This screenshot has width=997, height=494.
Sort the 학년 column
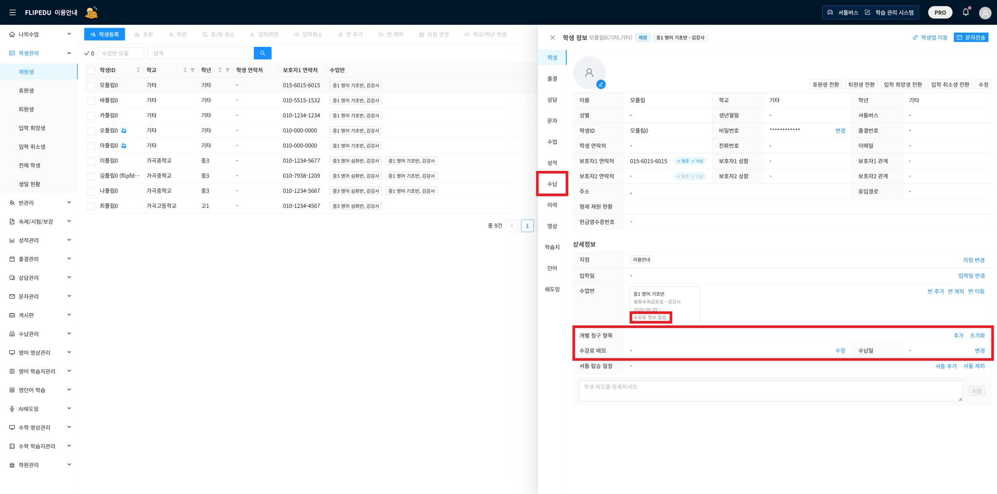(220, 70)
